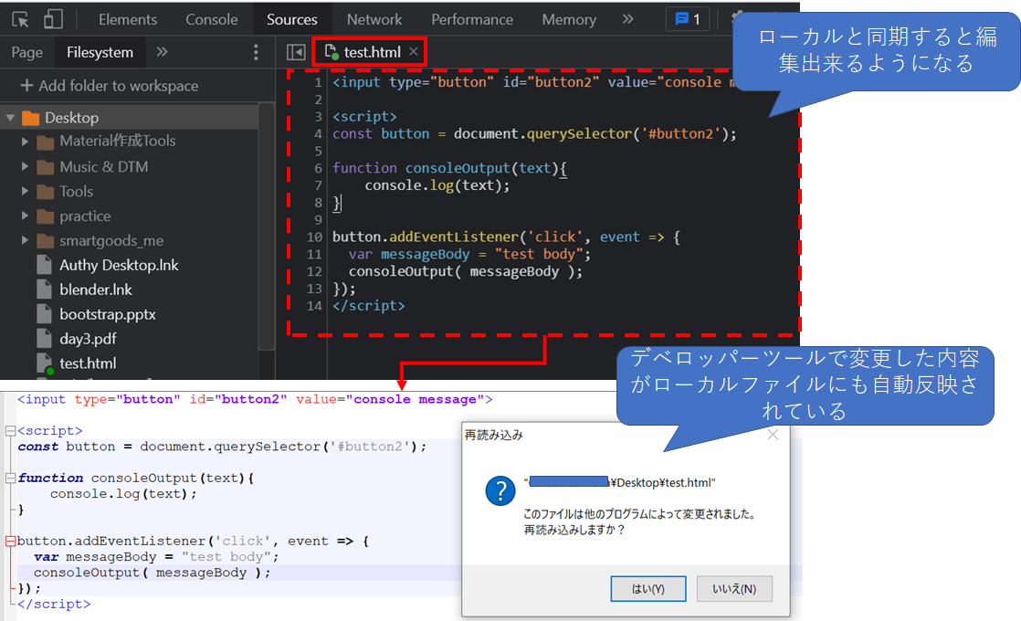1021x621 pixels.
Task: Click the inspect element picker icon
Action: (20, 19)
